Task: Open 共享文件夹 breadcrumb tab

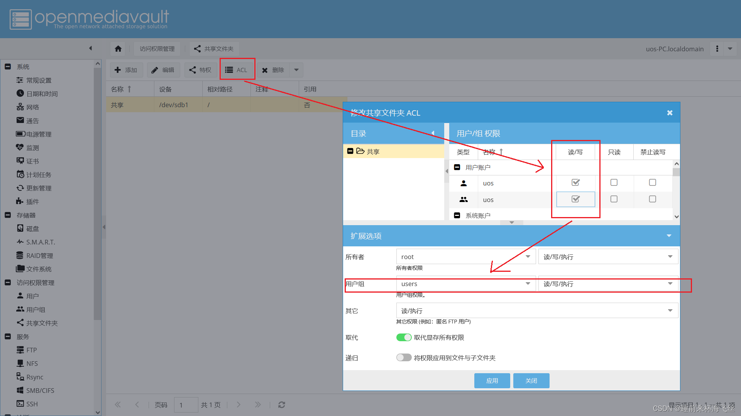Action: tap(214, 49)
